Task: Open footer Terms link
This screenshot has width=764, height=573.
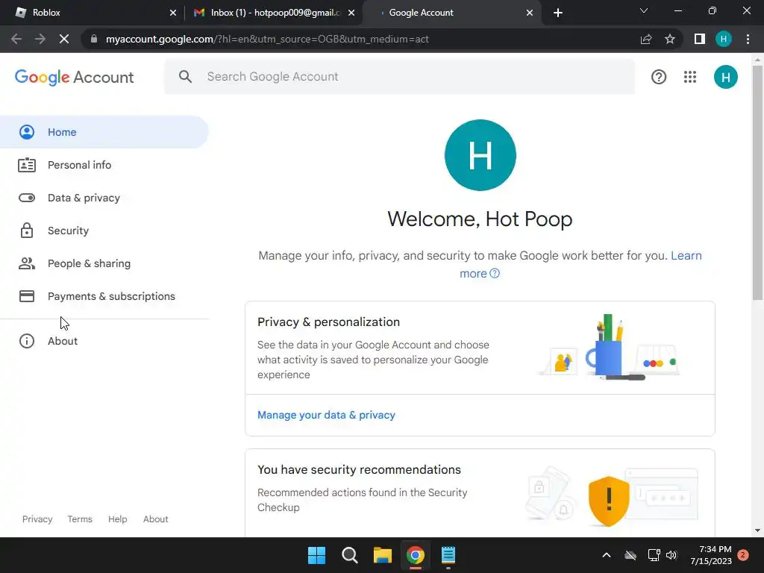Action: (x=80, y=519)
